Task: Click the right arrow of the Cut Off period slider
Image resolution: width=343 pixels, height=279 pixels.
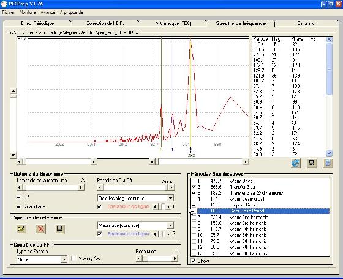Action: coord(171,187)
